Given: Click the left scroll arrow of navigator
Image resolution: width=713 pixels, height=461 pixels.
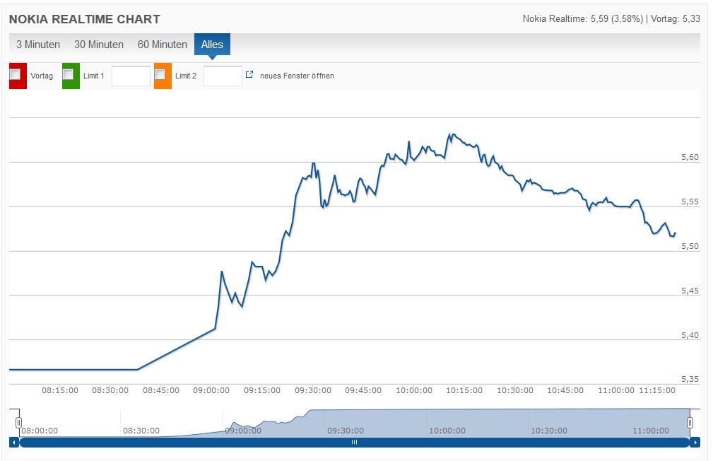Looking at the screenshot, I should (14, 443).
